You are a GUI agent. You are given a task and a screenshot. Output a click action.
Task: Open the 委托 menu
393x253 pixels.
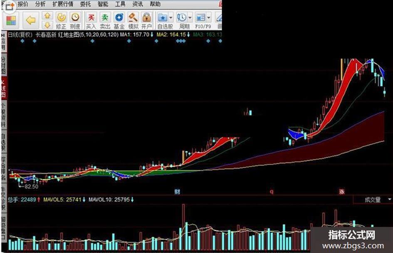tap(86, 4)
